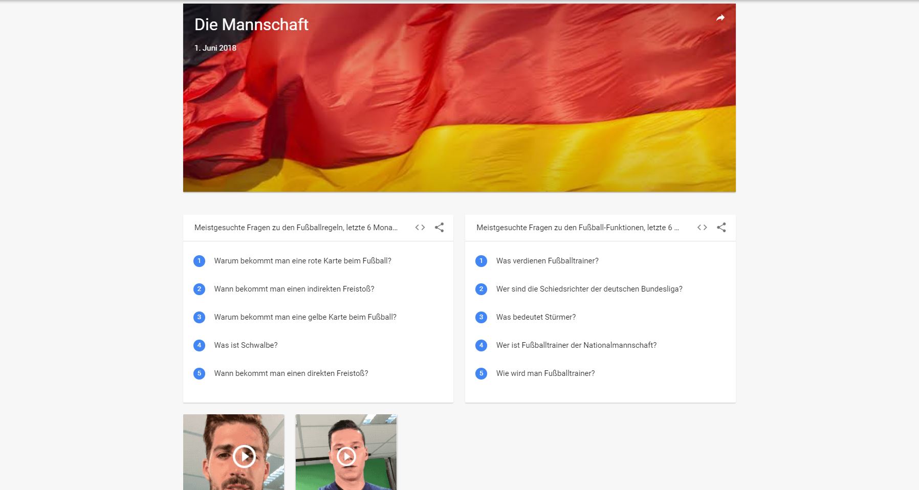Open 'Wann bekommt man einen indirekten Freistoß?'

pos(294,289)
